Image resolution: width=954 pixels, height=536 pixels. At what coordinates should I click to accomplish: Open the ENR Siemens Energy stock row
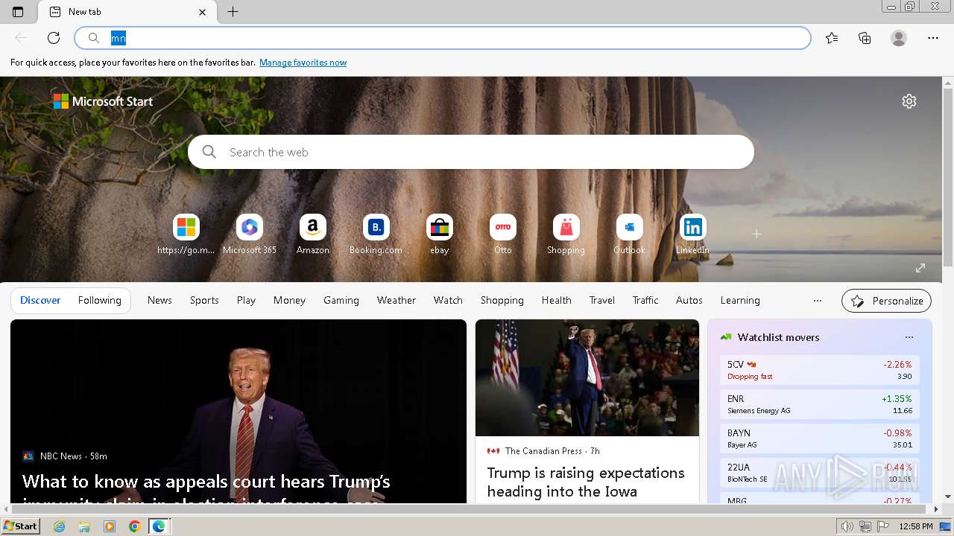pyautogui.click(x=820, y=404)
